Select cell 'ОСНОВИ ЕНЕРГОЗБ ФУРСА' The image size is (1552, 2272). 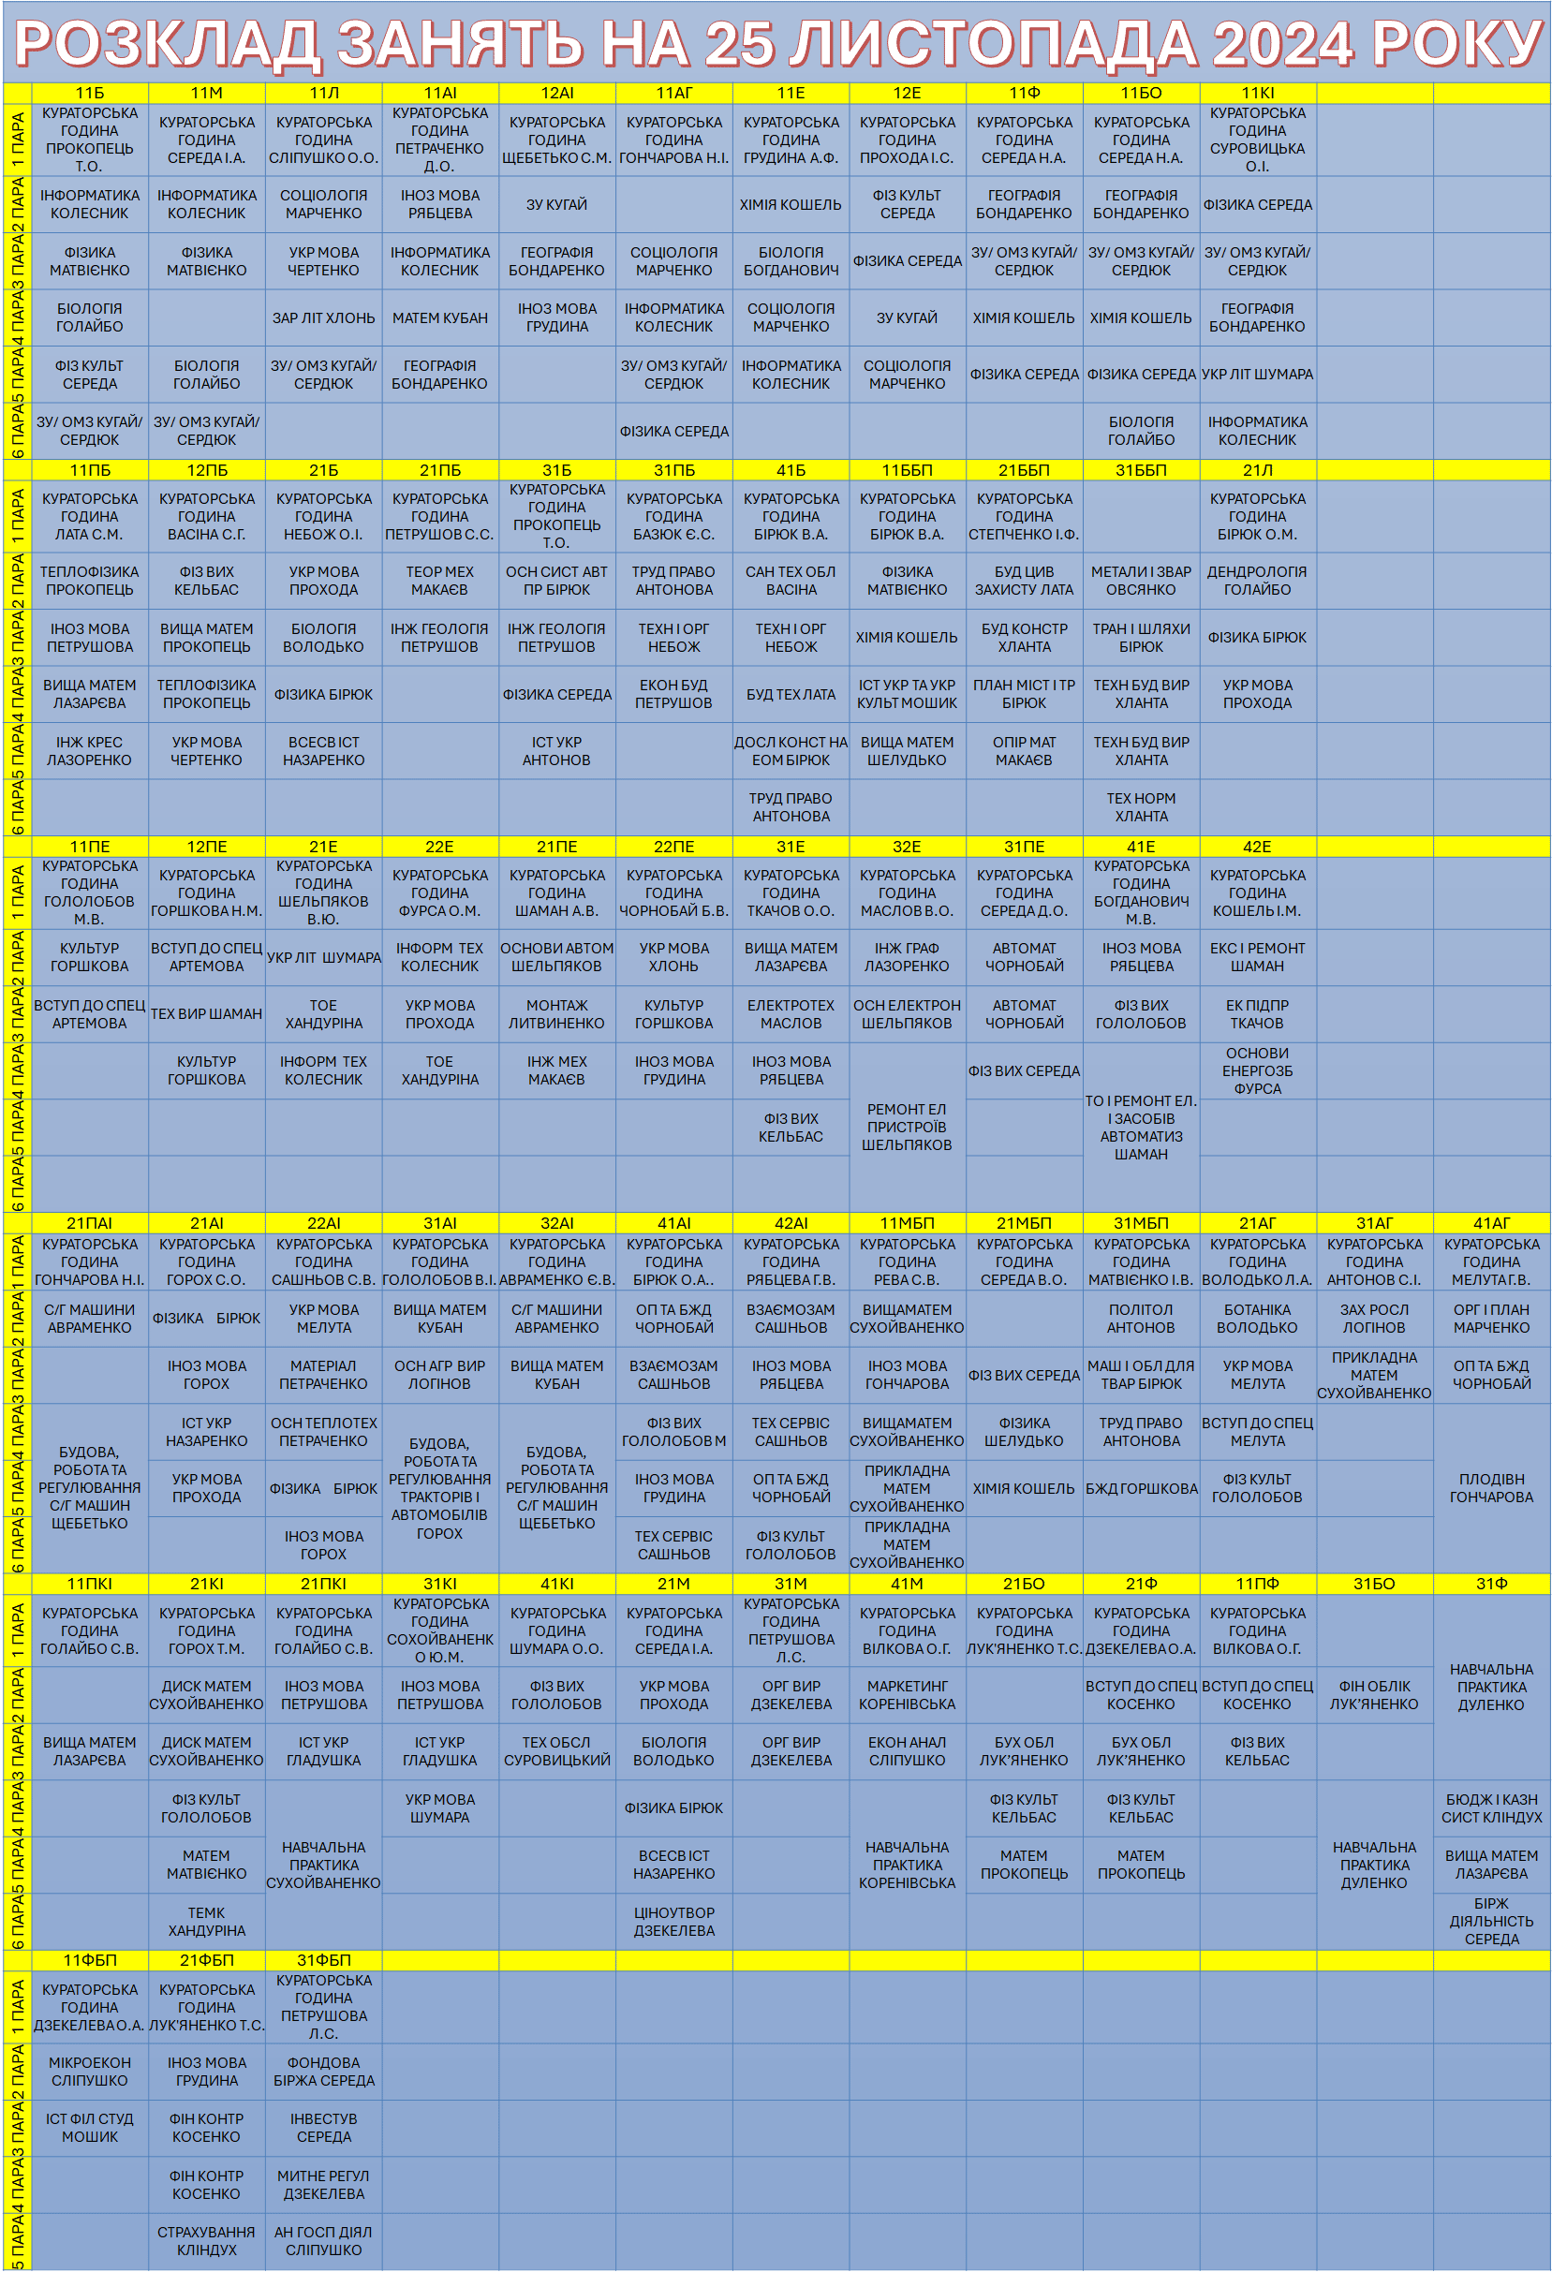(1258, 1070)
